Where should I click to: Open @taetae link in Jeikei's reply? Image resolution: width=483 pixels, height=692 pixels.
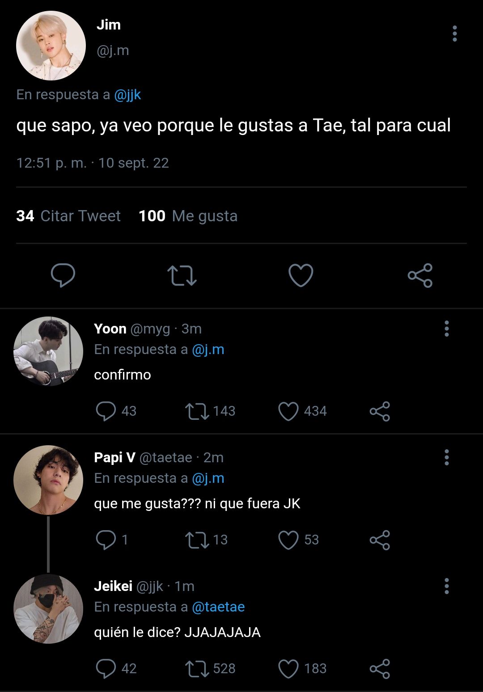pyautogui.click(x=218, y=607)
